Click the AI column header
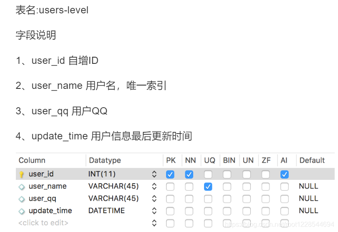This screenshot has width=338, height=232. 284,160
